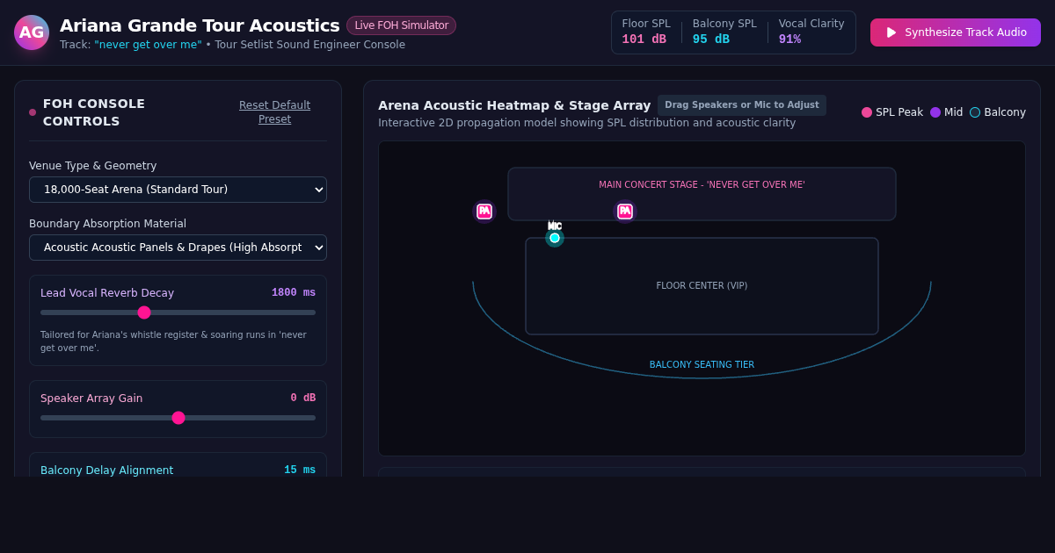This screenshot has width=1055, height=553.
Task: Adjust the Speaker Array Gain slider
Action: pos(178,418)
